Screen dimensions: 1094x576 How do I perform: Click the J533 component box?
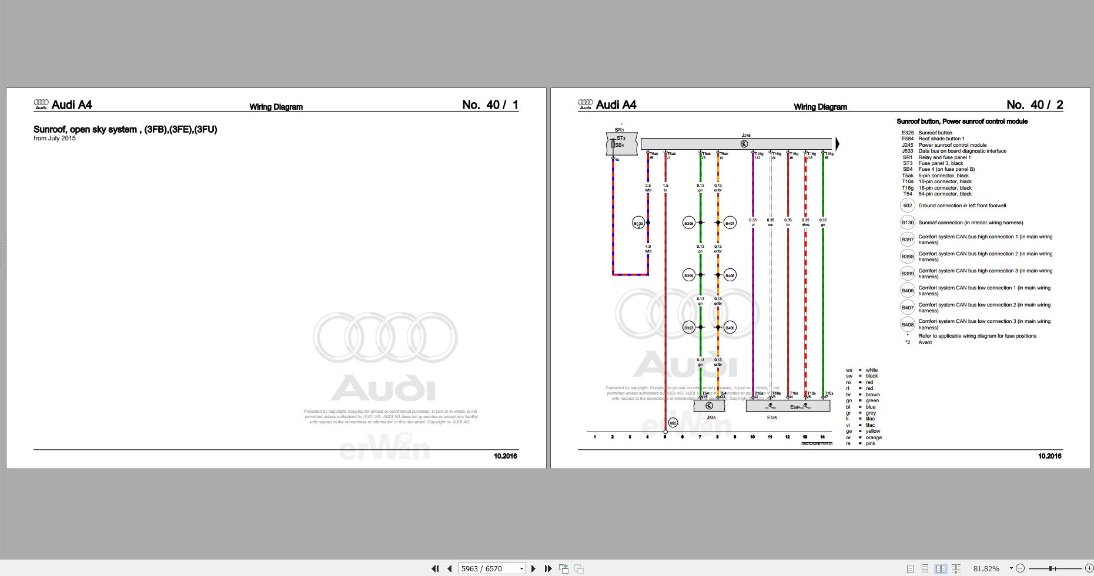(x=709, y=406)
